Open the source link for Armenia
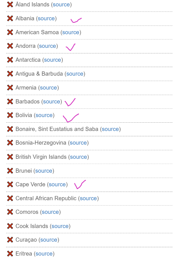173x260 pixels. click(48, 88)
